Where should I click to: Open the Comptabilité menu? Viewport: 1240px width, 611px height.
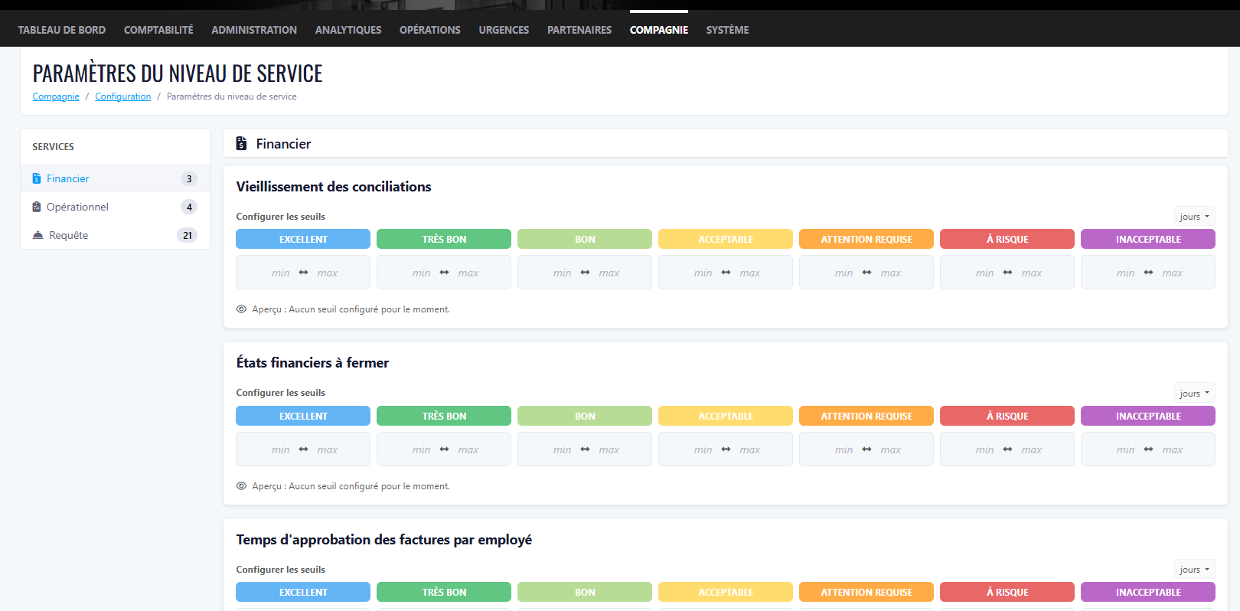tap(158, 30)
